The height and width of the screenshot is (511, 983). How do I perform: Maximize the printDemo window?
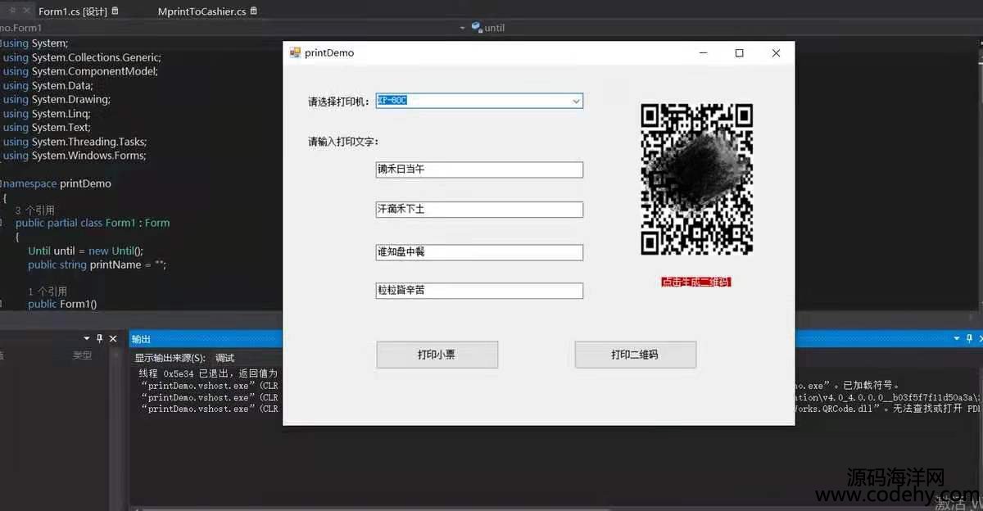point(739,53)
